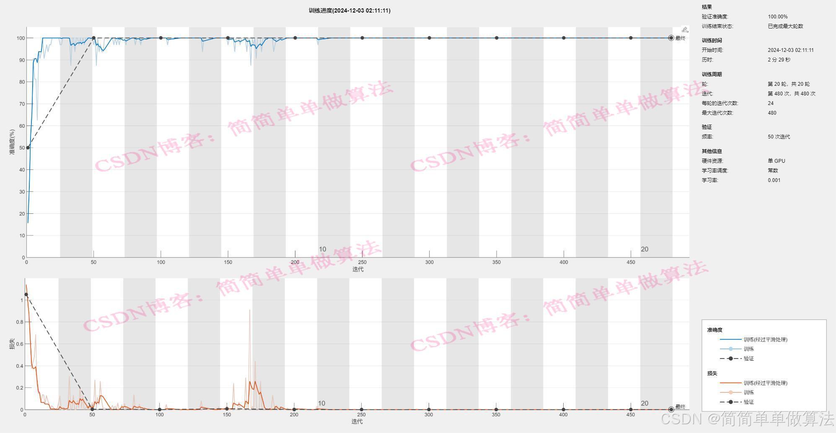Click the 迭代 x-axis label under the accuracy plot
836x433 pixels.
(358, 269)
